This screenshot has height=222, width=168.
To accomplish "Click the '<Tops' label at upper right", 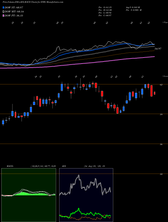I will [165, 23].
